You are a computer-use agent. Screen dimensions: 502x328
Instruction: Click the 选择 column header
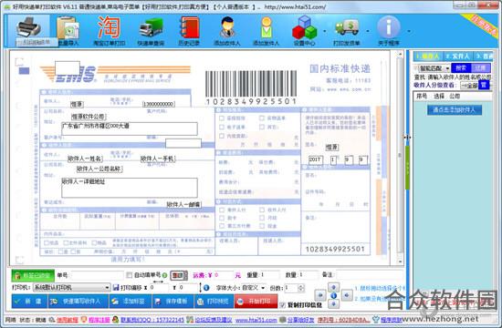(439, 96)
